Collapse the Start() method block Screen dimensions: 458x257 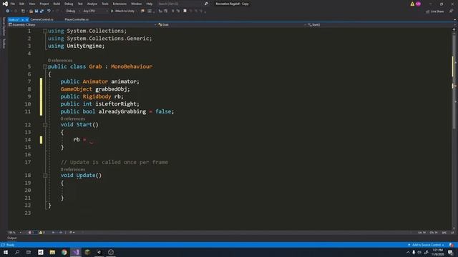tap(45, 125)
